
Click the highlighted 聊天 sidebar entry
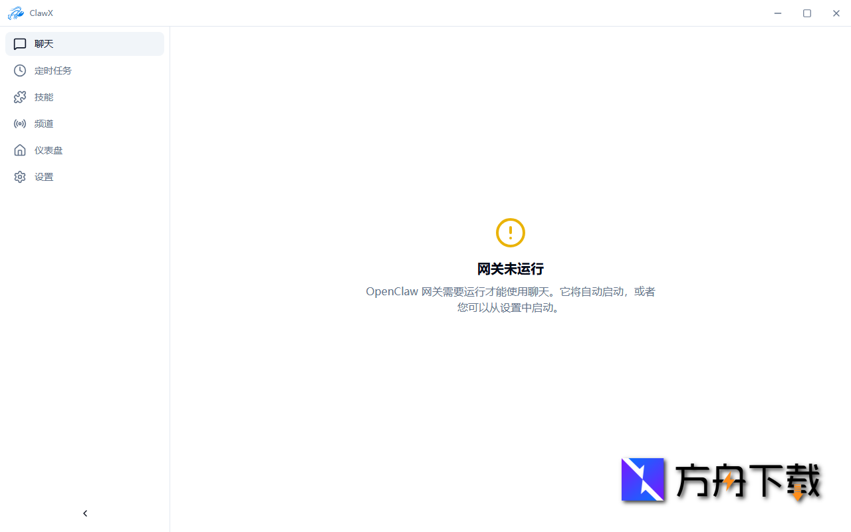point(84,44)
